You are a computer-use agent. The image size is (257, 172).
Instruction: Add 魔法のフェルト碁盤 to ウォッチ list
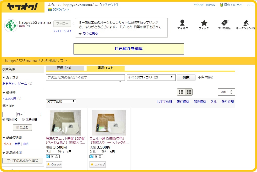54,164
